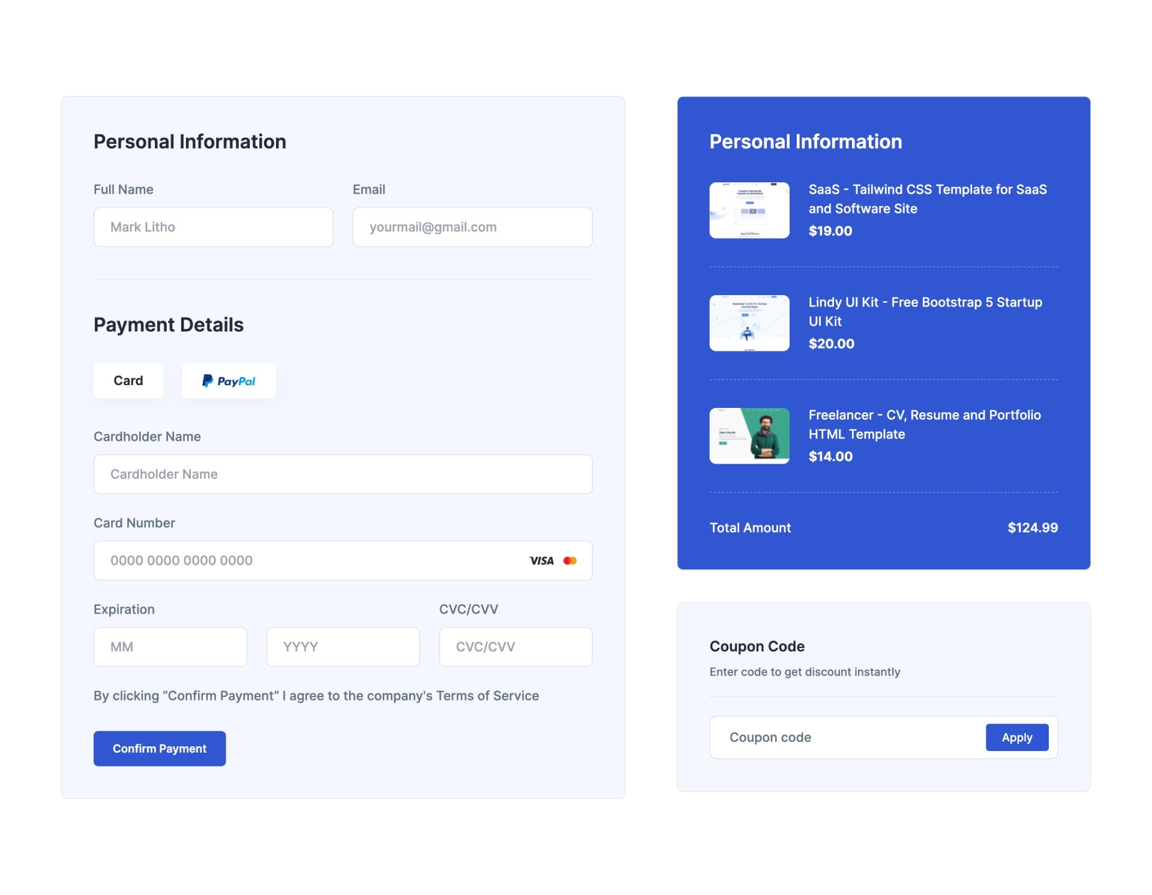Click the SaaS template thumbnail image
This screenshot has height=895, width=1152.
point(748,209)
